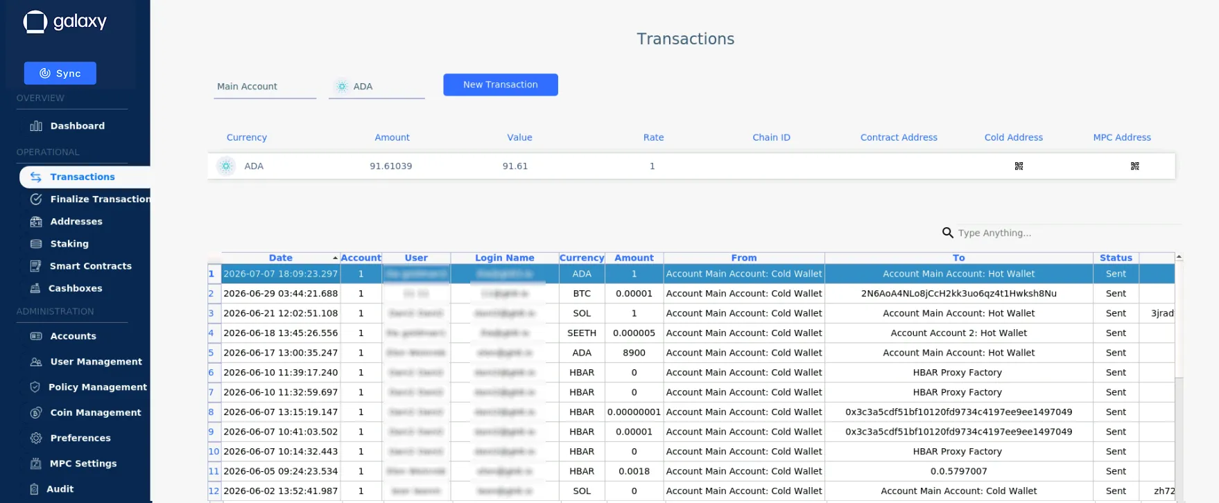Open the Coin Management sidebar icon

36,413
